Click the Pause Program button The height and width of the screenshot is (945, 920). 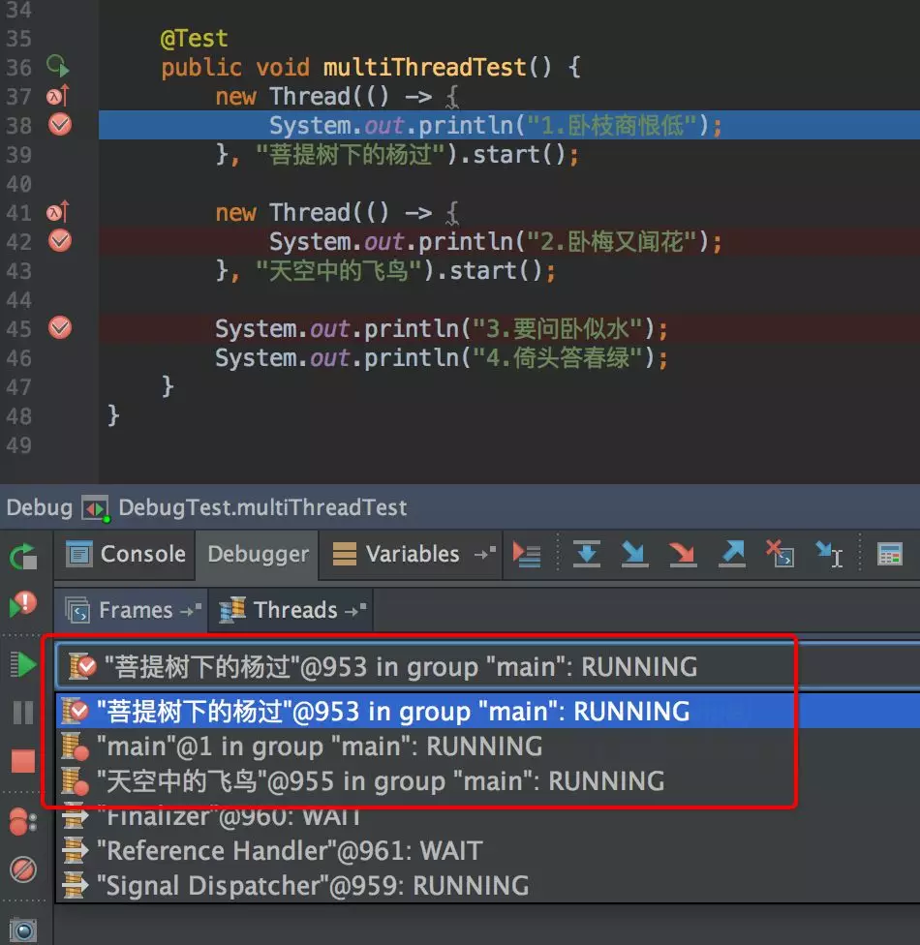coord(24,711)
